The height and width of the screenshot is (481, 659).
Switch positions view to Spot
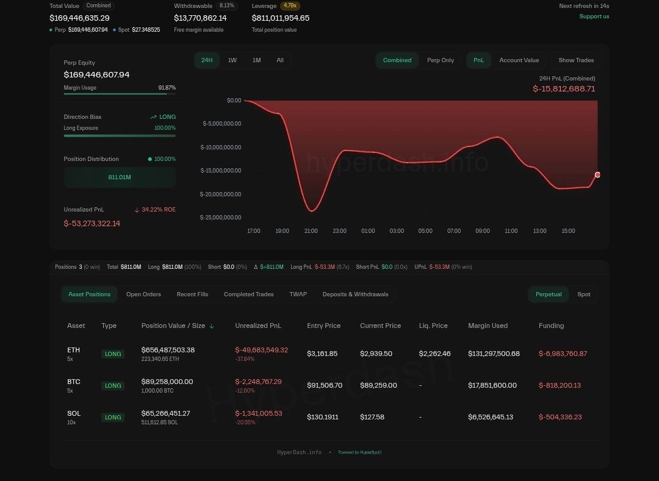click(x=583, y=294)
